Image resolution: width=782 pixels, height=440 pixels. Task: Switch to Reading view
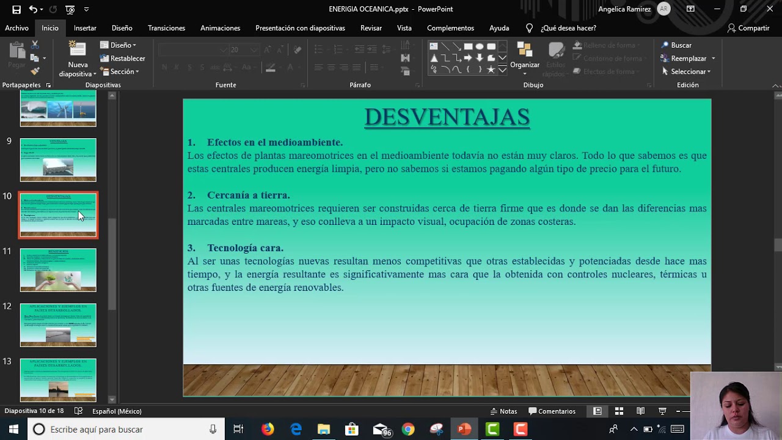(x=640, y=411)
